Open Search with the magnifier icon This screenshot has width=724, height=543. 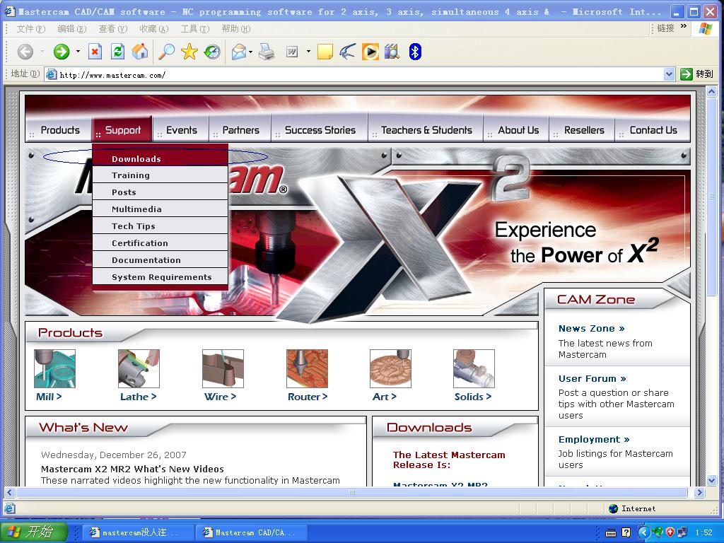click(x=166, y=52)
